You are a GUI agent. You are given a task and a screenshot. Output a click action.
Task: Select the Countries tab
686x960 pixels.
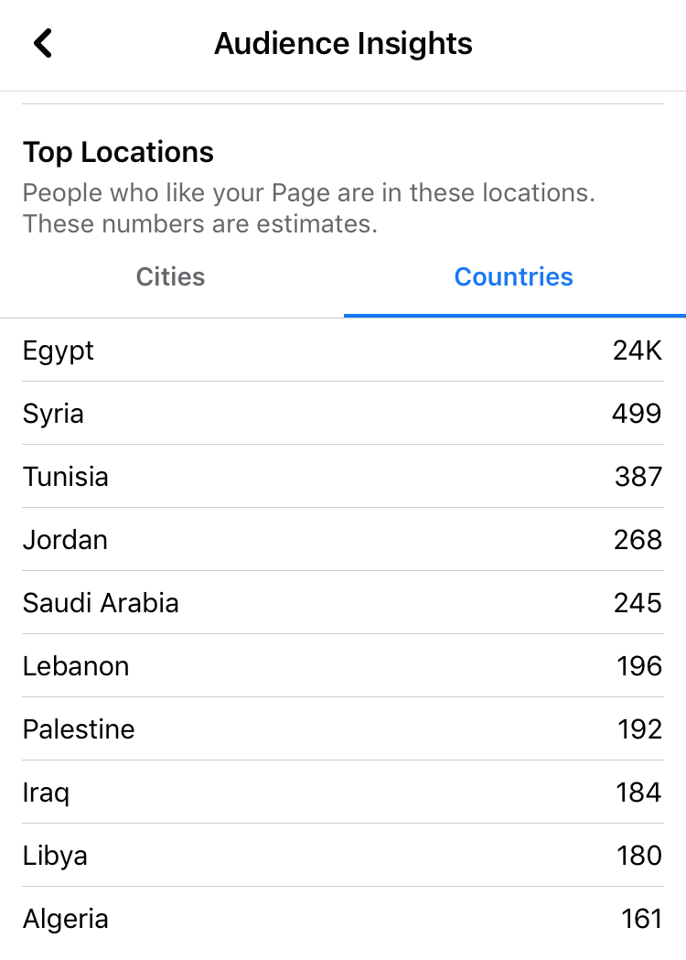pos(514,277)
